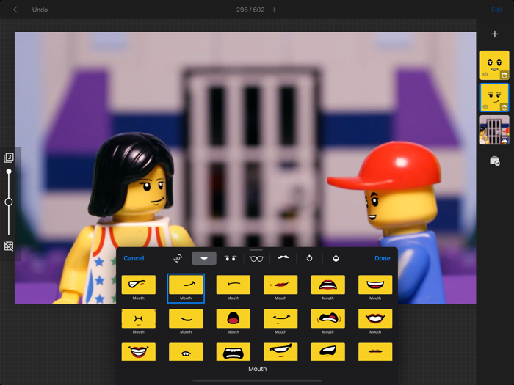The width and height of the screenshot is (514, 385).
Task: Switch to the Eyes category tab
Action: 230,259
